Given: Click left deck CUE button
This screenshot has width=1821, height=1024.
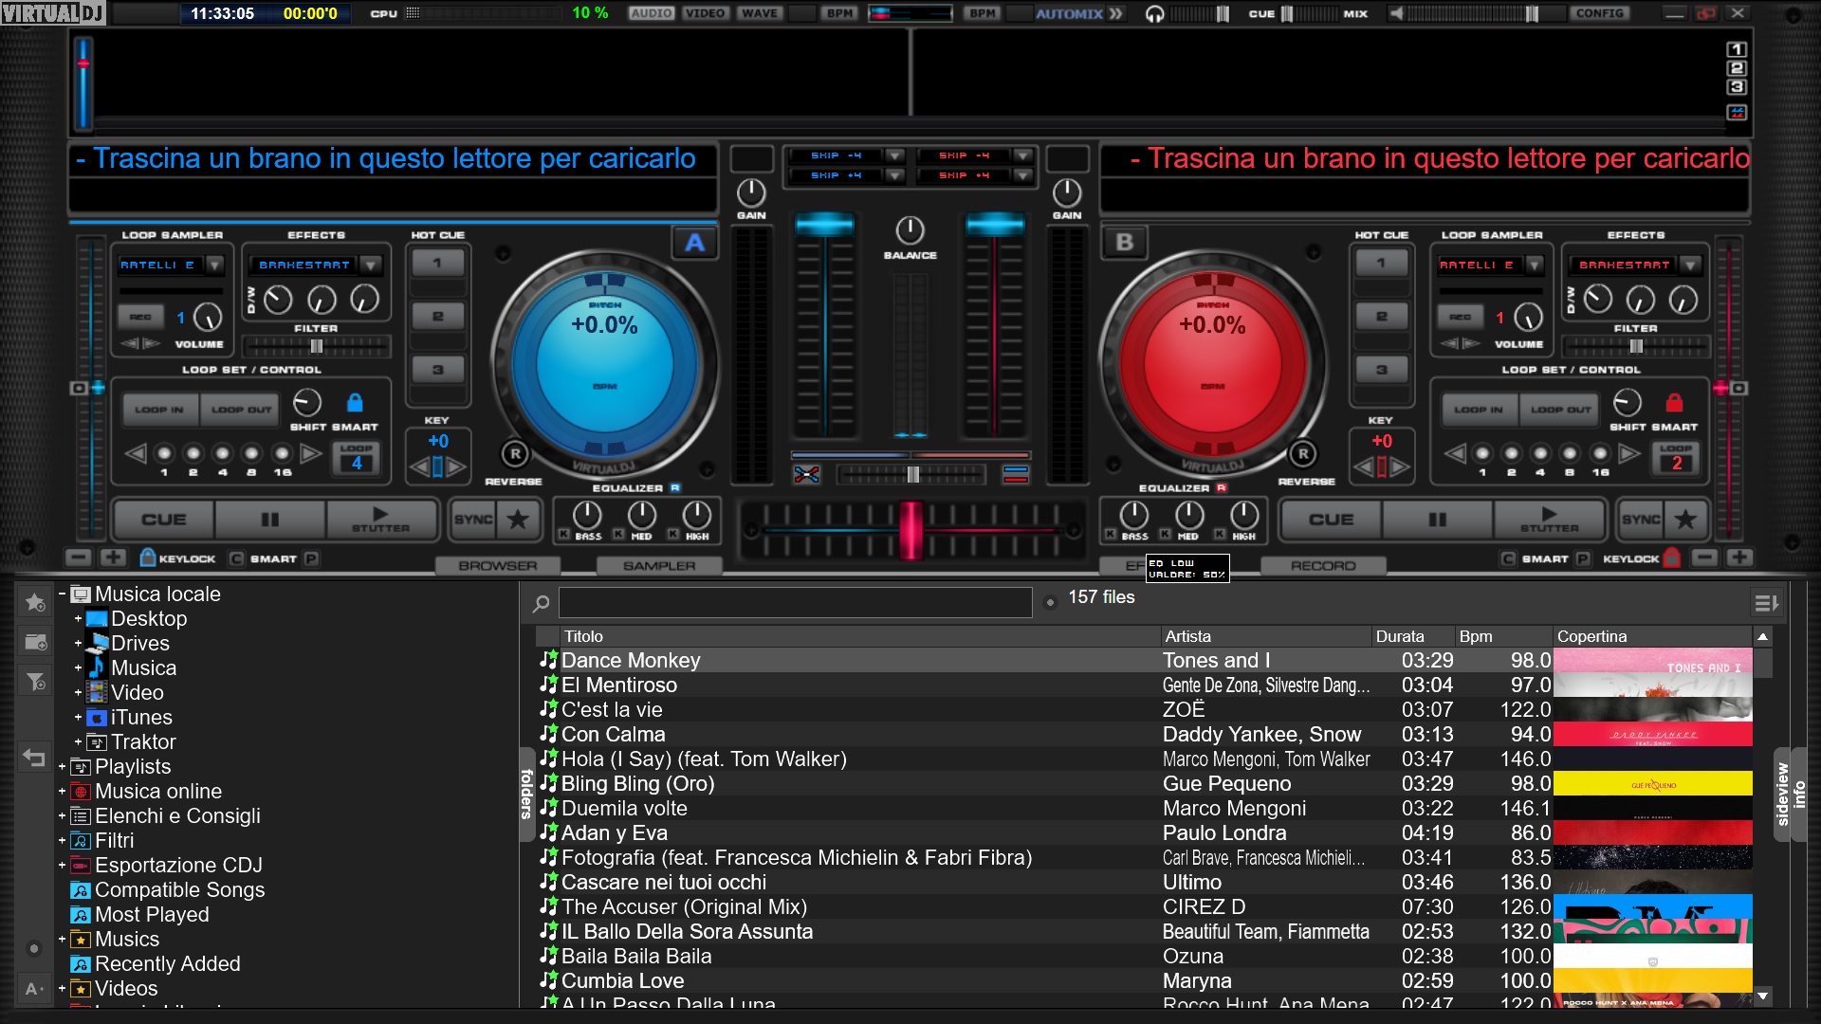Looking at the screenshot, I should [163, 519].
